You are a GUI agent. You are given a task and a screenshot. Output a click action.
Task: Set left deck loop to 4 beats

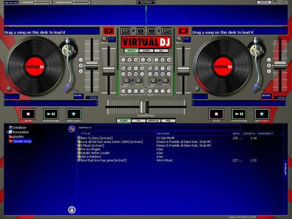123,74
